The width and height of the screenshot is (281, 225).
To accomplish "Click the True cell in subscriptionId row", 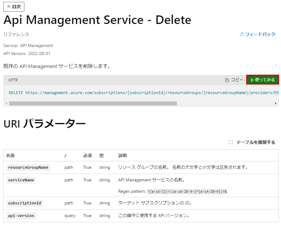I will point(87,203).
